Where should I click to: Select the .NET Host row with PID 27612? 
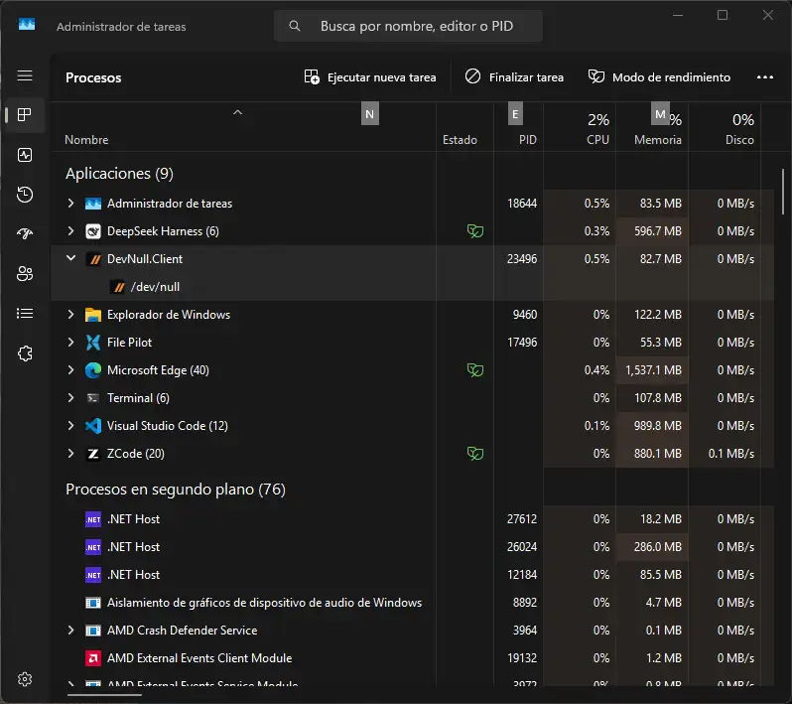click(413, 519)
